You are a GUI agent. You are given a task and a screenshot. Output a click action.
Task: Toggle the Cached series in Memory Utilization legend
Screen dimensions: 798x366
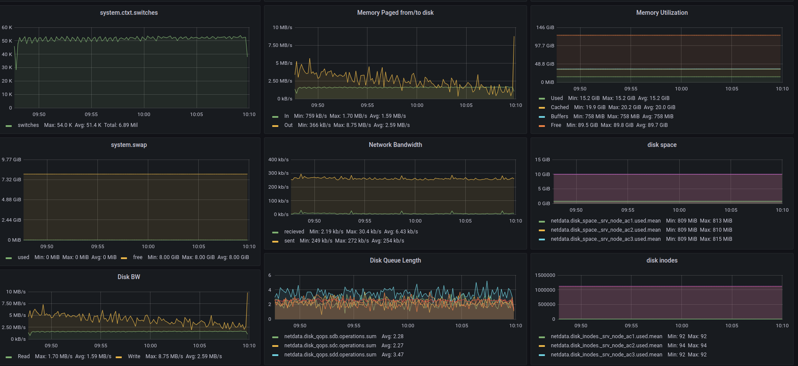tap(559, 107)
